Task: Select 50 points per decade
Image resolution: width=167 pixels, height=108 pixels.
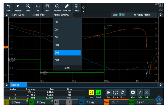Action: [67, 37]
